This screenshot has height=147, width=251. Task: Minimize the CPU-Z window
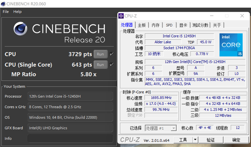coord(211,16)
